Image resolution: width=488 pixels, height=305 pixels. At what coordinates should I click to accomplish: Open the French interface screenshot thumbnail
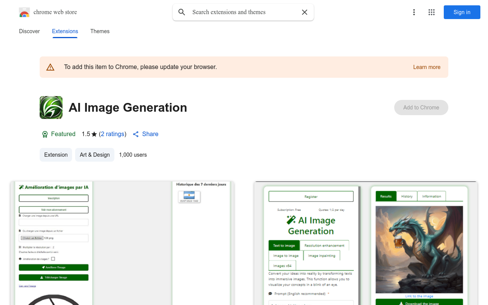click(122, 243)
